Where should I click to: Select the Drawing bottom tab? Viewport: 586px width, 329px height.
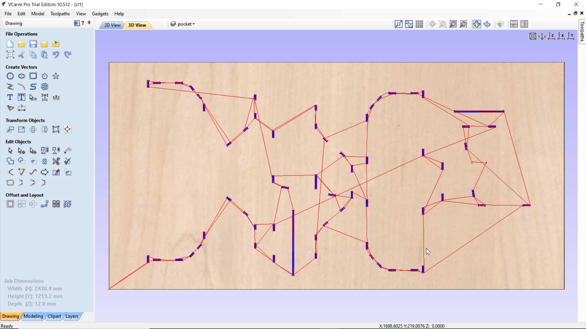[11, 316]
